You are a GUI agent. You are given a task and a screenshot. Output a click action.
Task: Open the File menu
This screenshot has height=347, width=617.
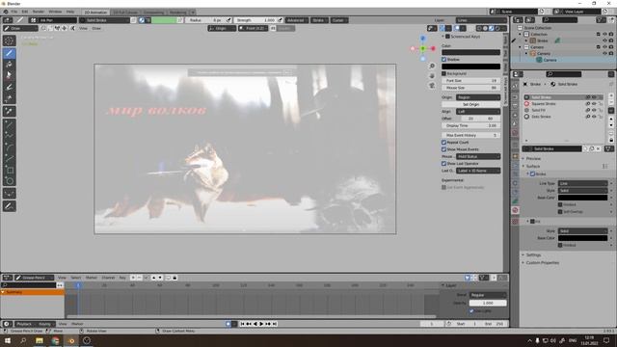click(x=14, y=12)
